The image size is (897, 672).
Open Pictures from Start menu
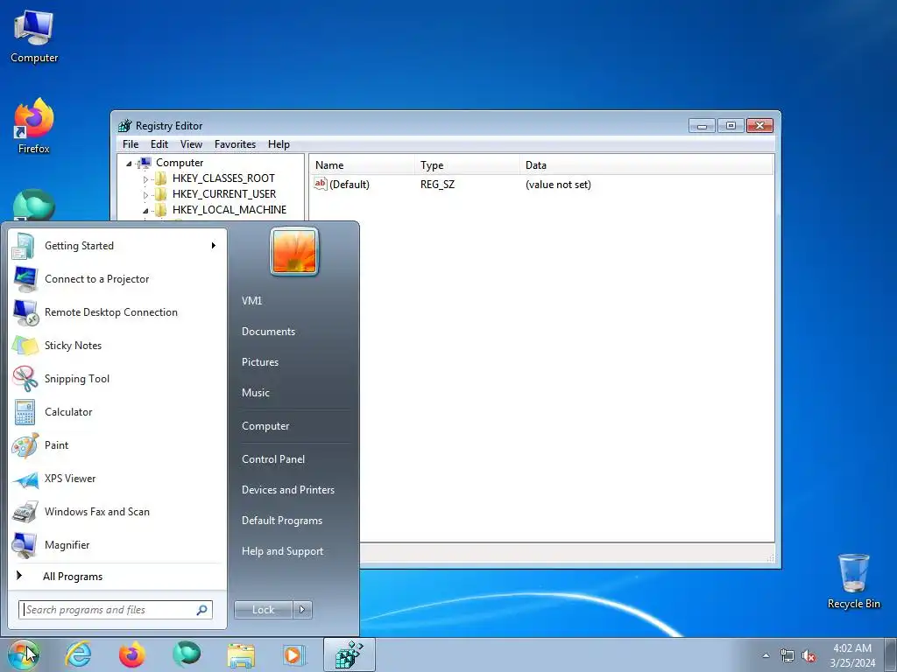coord(259,362)
